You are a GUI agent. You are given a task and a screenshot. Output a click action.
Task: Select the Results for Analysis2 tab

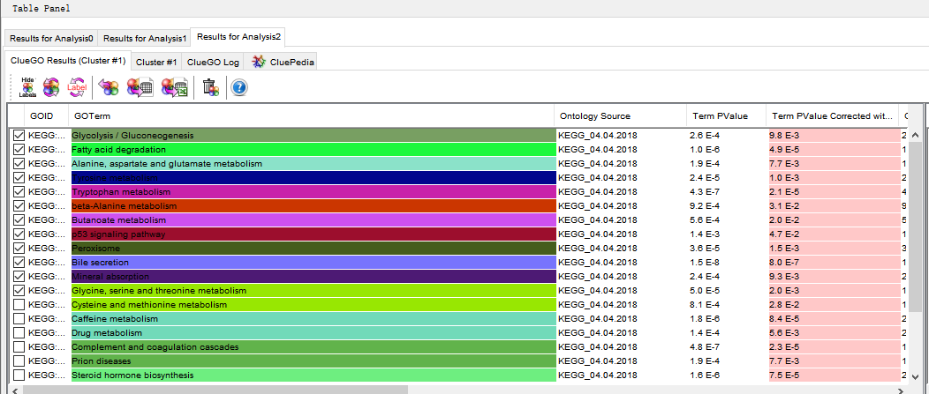[238, 37]
